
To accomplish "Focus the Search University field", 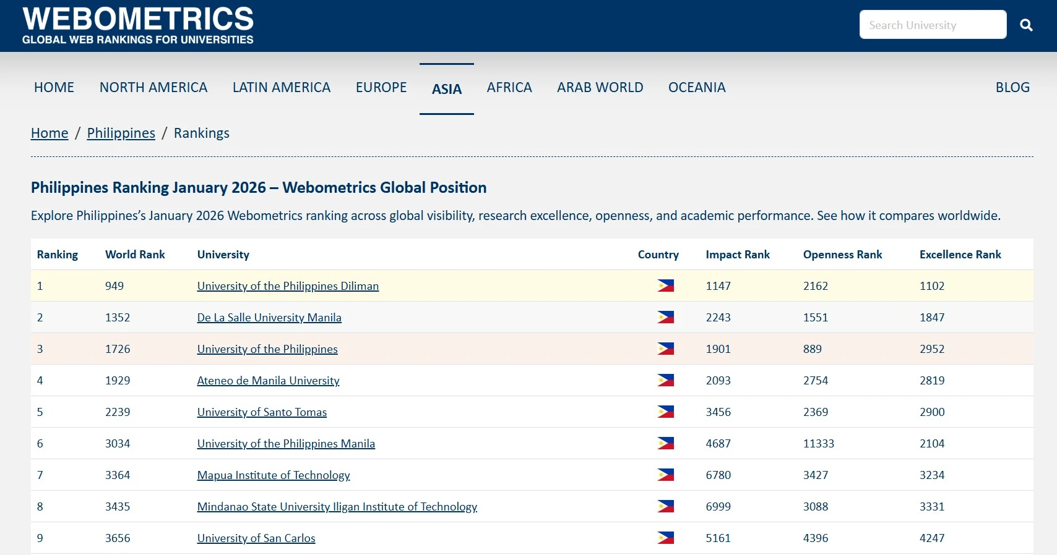I will click(933, 25).
